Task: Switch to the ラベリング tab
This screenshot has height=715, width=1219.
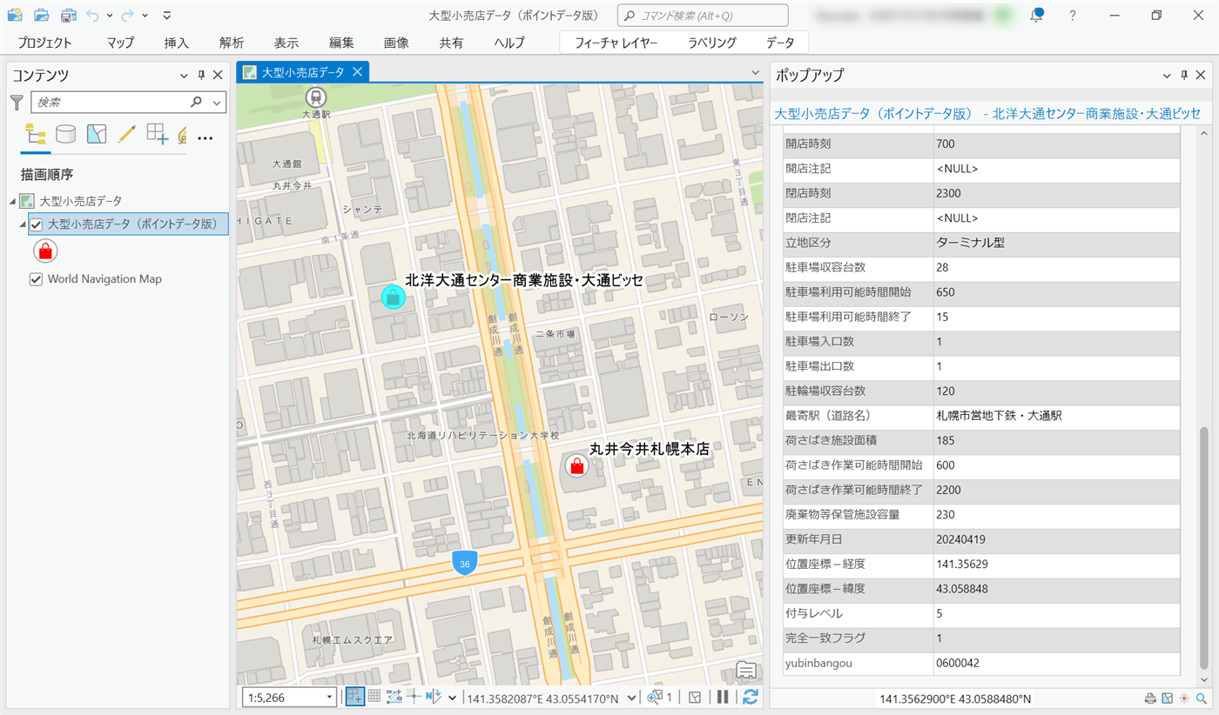Action: [x=711, y=43]
